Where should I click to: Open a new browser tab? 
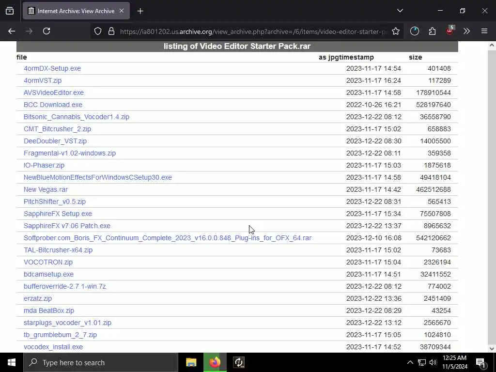tap(140, 11)
